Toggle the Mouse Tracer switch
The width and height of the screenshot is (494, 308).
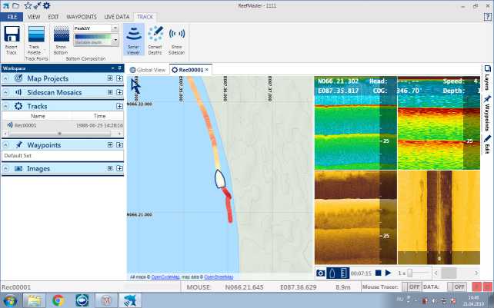coord(414,286)
